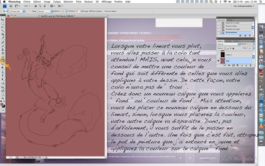Select the Zoom tool in the toolbox
The image size is (265, 166).
click(x=3, y=98)
